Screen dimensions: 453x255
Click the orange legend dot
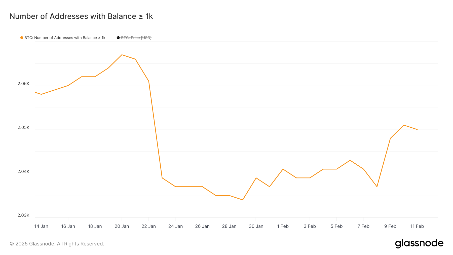[22, 38]
